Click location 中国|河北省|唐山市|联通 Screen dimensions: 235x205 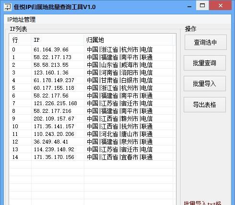coord(120,134)
